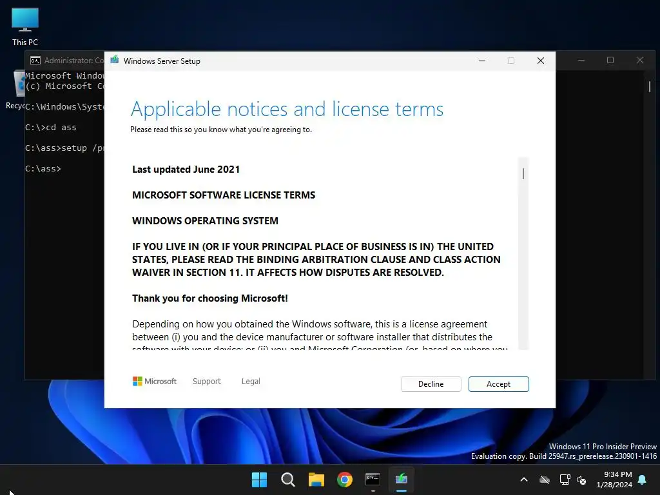
Task: Click the OneDrive cloud tray icon
Action: [x=545, y=480]
